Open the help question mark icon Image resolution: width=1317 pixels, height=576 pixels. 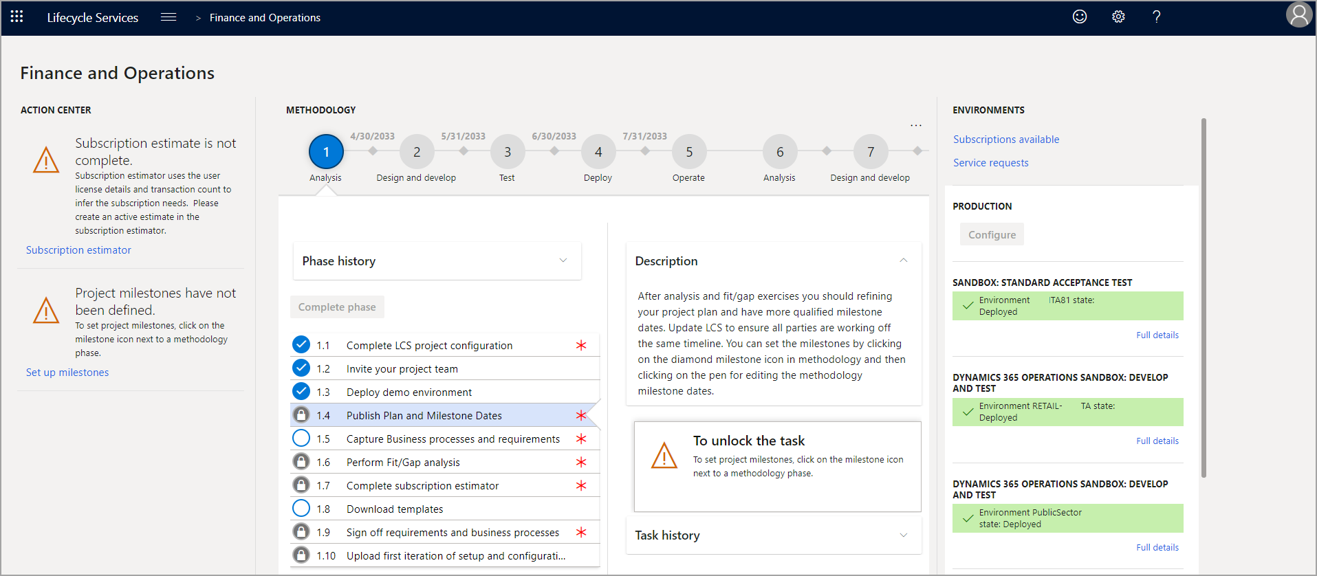[1157, 16]
